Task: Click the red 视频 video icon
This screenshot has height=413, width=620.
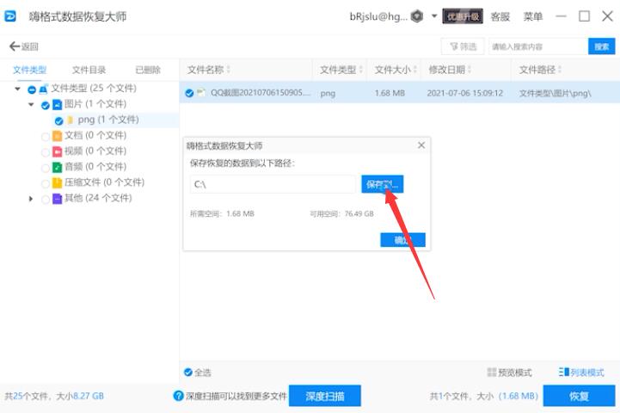Action: (58, 151)
